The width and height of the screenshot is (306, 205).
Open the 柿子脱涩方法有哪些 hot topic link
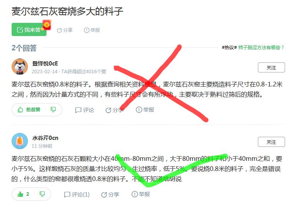[261, 48]
